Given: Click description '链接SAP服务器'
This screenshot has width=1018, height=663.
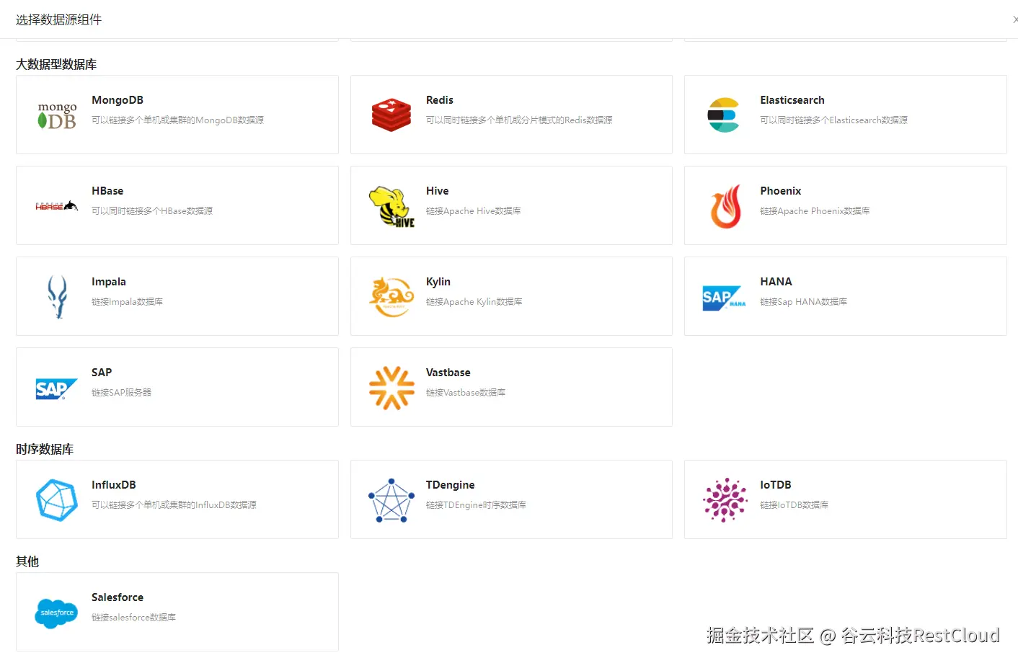Looking at the screenshot, I should (121, 393).
